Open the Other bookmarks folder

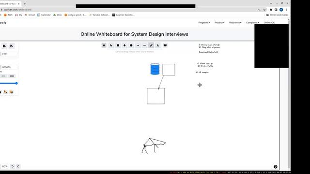(277, 15)
